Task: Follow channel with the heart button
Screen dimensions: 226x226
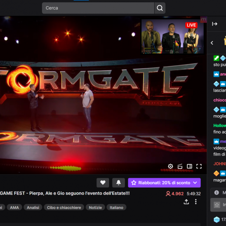Action: click(x=103, y=183)
